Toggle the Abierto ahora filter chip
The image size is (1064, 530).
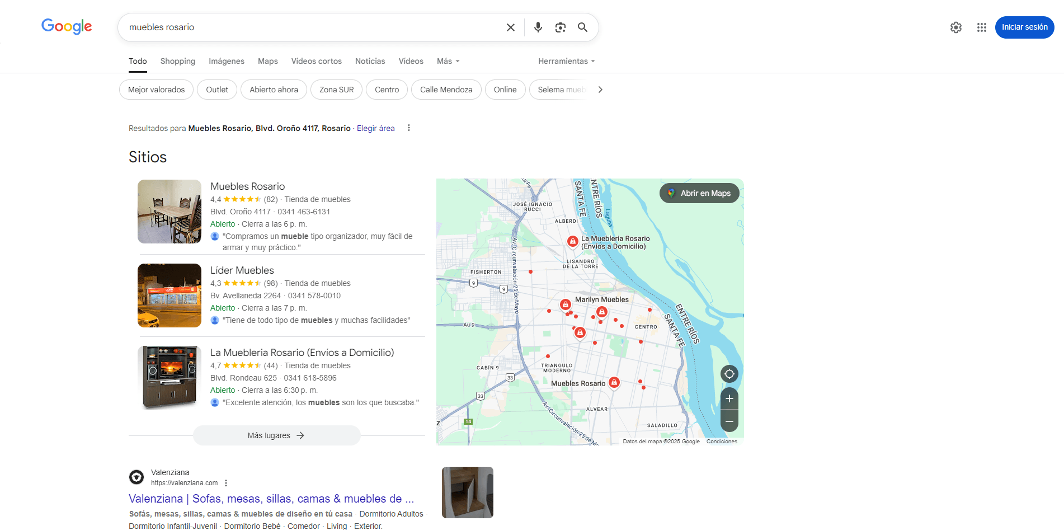coord(274,90)
